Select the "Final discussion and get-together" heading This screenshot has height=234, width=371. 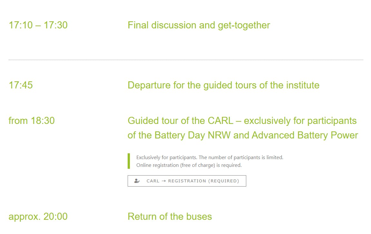pos(199,25)
